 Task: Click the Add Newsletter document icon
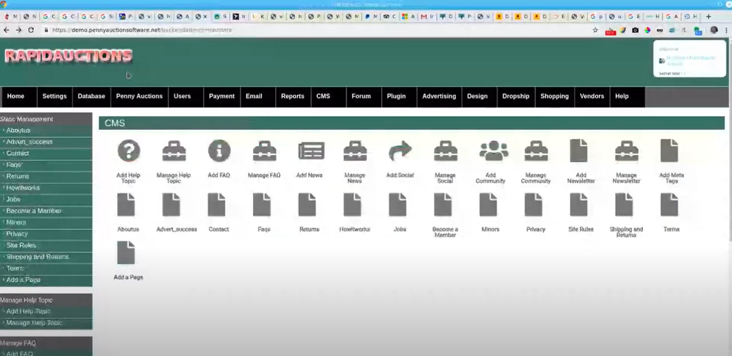click(x=579, y=151)
